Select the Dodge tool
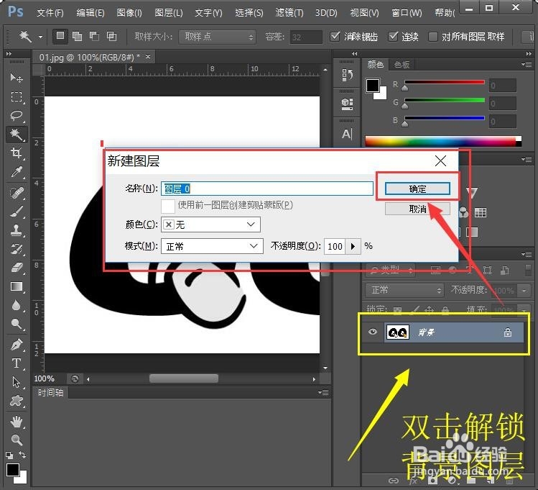 pyautogui.click(x=16, y=324)
